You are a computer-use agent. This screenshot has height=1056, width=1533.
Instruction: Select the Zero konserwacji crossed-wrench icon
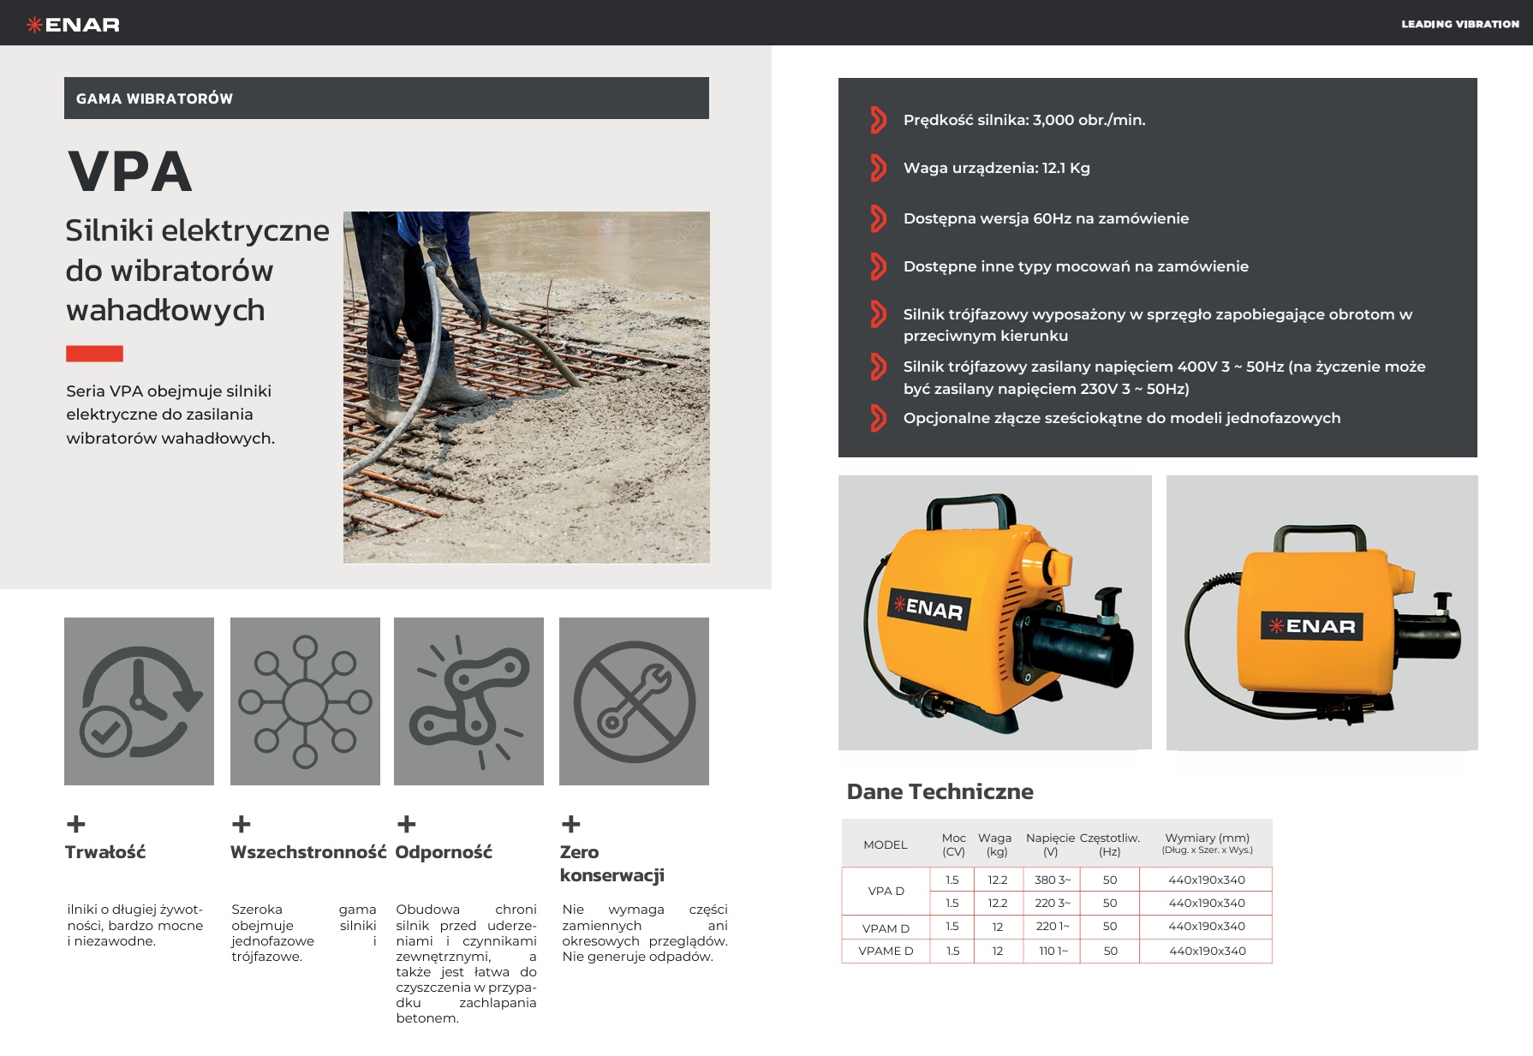[x=634, y=701]
